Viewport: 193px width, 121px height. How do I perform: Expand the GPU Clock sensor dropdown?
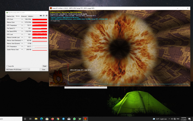(x=22, y=19)
